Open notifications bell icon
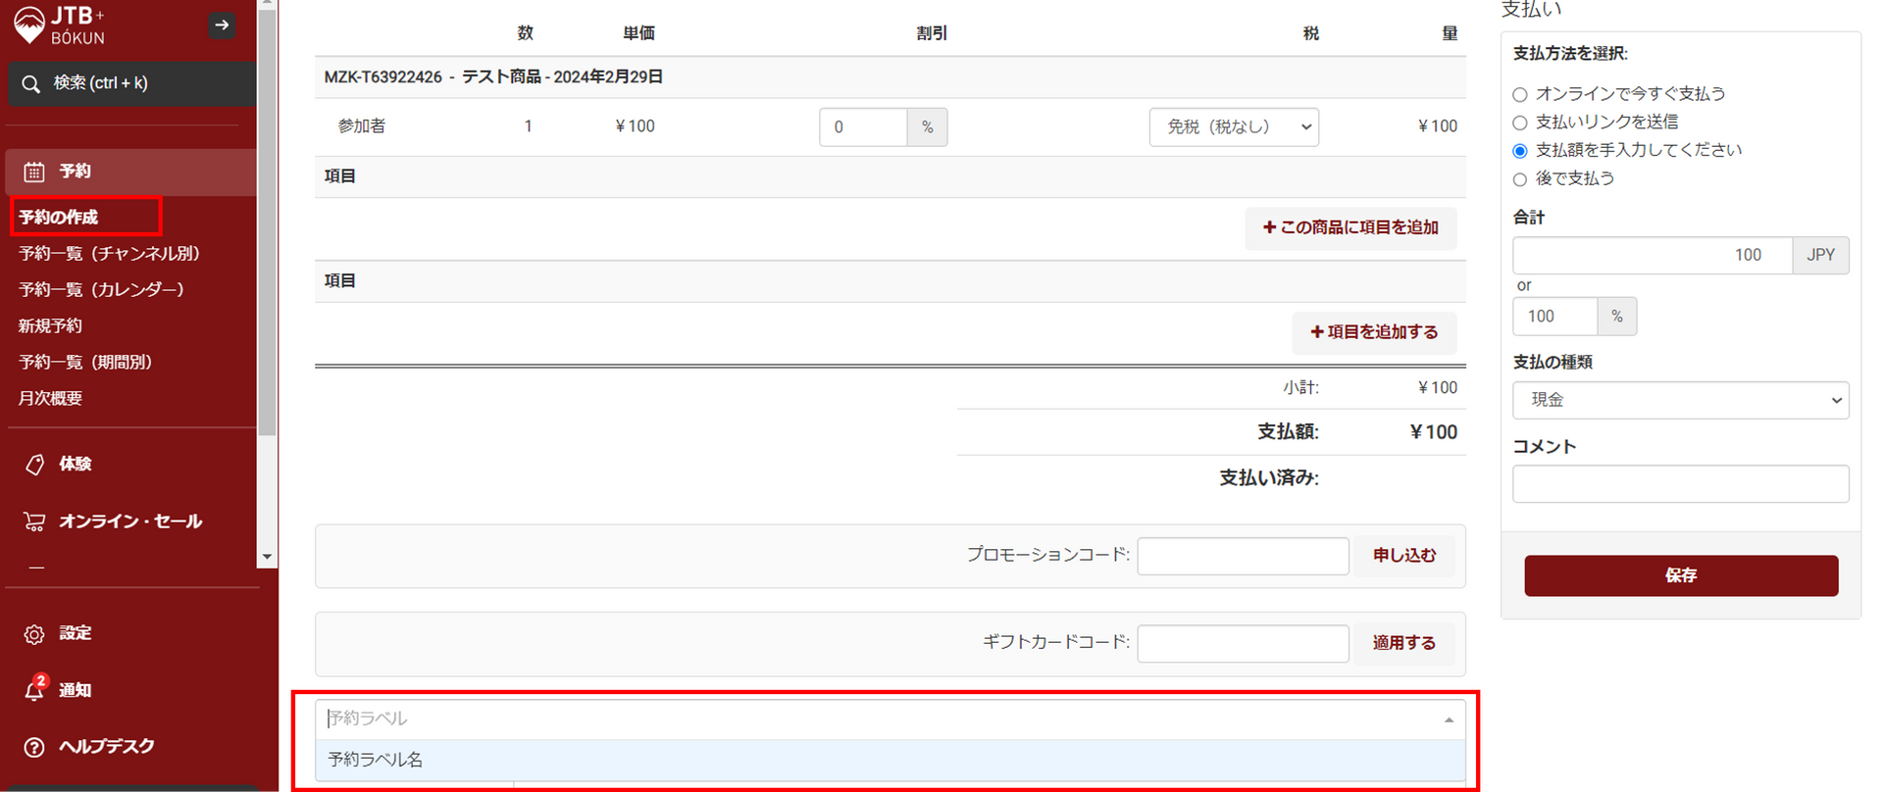Viewport: 1883px width, 792px height. (34, 690)
